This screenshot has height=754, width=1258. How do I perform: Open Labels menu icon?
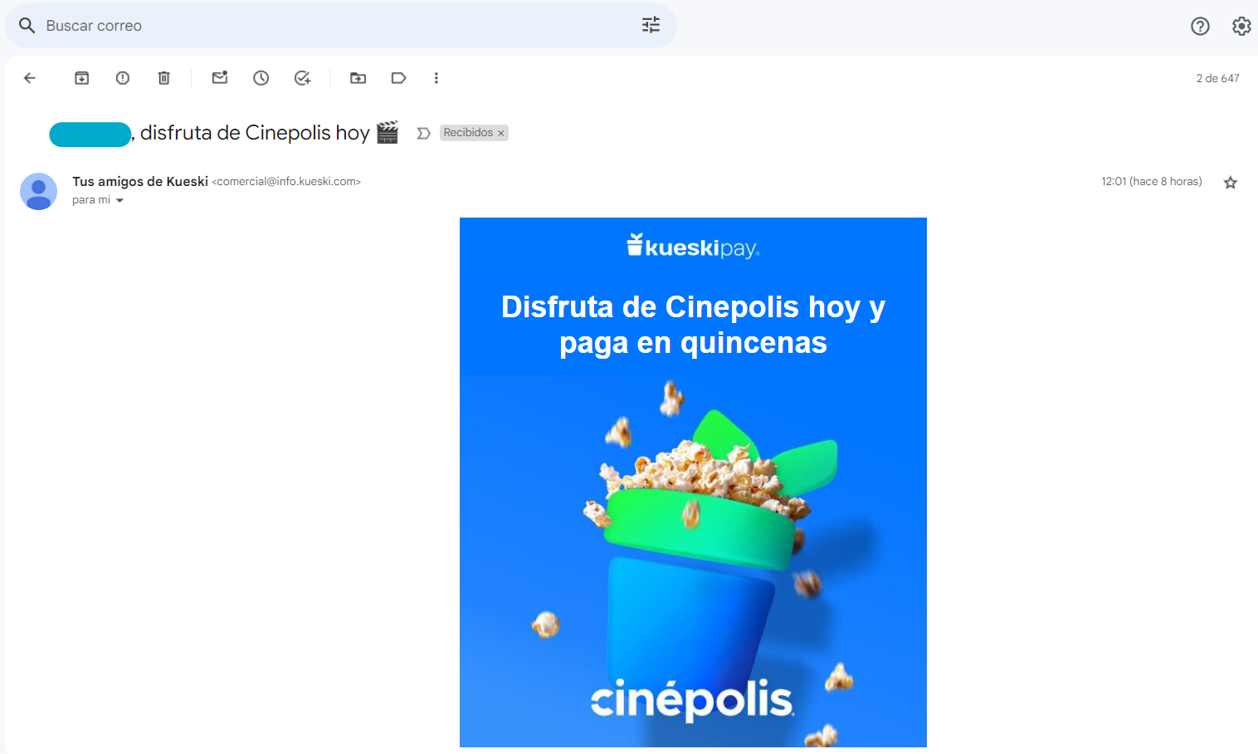[399, 78]
